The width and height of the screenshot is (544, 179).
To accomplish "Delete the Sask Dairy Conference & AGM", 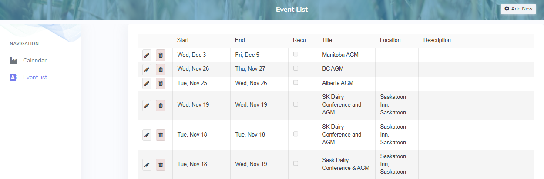I will [161, 164].
